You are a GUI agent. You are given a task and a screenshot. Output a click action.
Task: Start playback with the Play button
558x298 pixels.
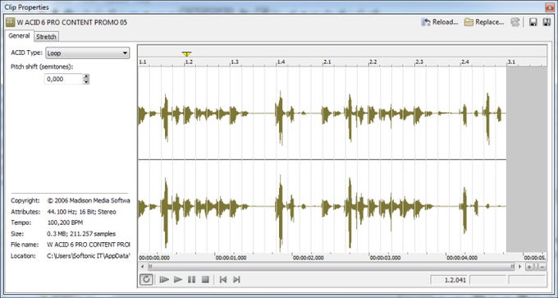tap(178, 279)
